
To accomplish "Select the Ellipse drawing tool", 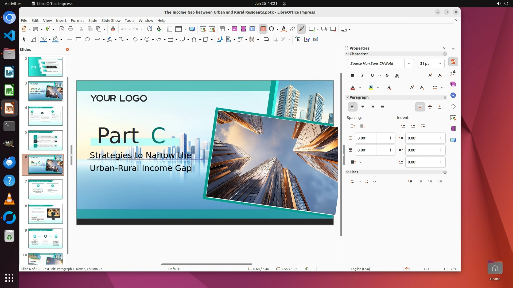I will point(87,39).
